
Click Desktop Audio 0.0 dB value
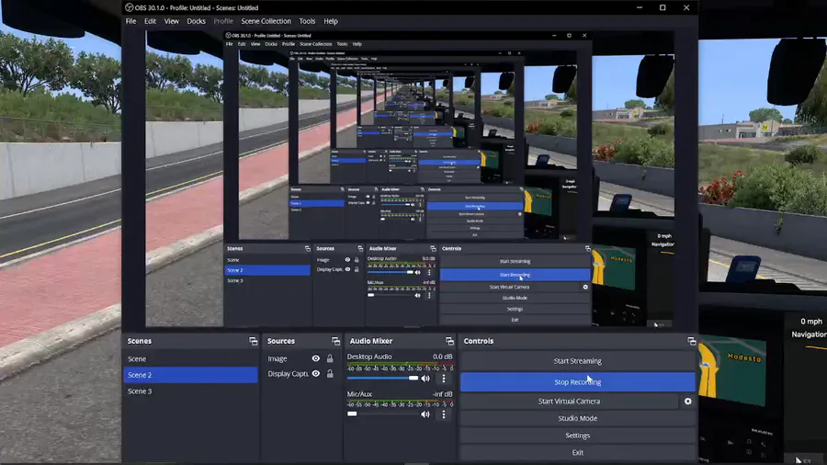(x=443, y=357)
